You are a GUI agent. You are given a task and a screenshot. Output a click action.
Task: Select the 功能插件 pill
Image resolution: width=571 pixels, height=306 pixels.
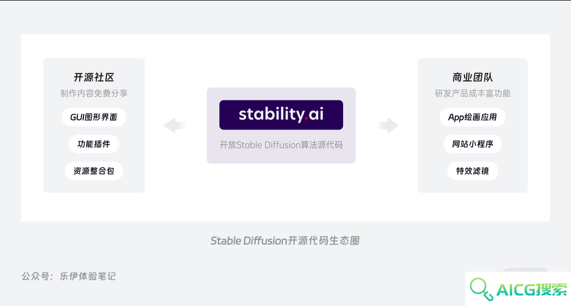(x=94, y=144)
